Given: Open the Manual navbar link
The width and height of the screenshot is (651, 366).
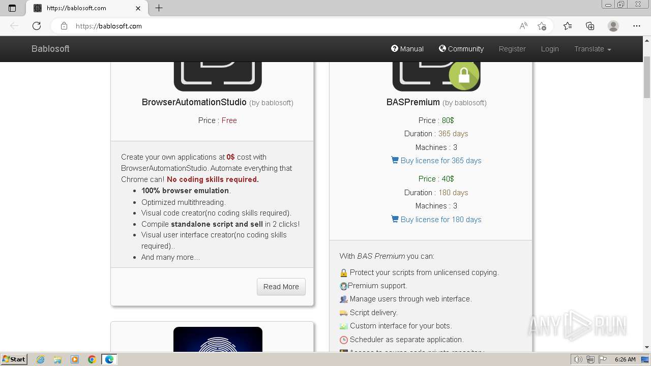Looking at the screenshot, I should [x=407, y=49].
